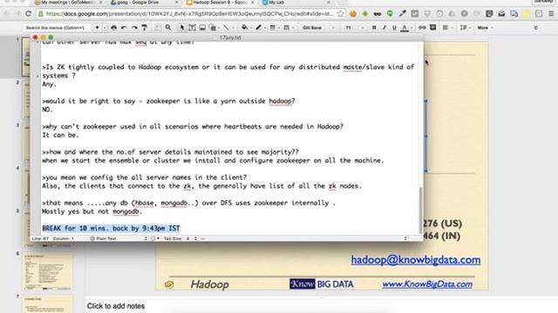Click the text editor vertical scrollbar
The image size is (558, 313).
[420, 210]
